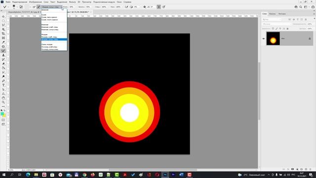Image resolution: width=316 pixels, height=178 pixels.
Task: Open the smoothing options gear icon
Action: click(145, 7)
